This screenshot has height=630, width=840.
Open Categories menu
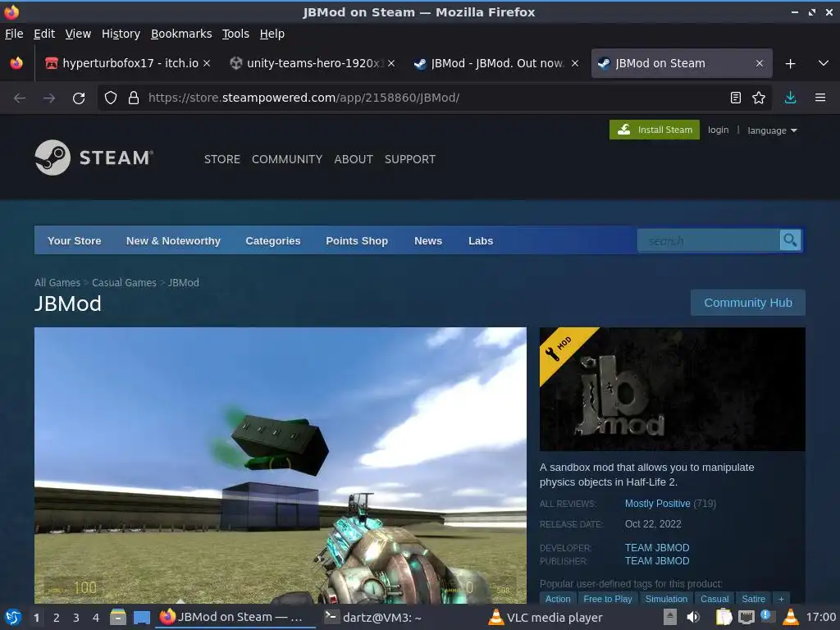(x=272, y=240)
